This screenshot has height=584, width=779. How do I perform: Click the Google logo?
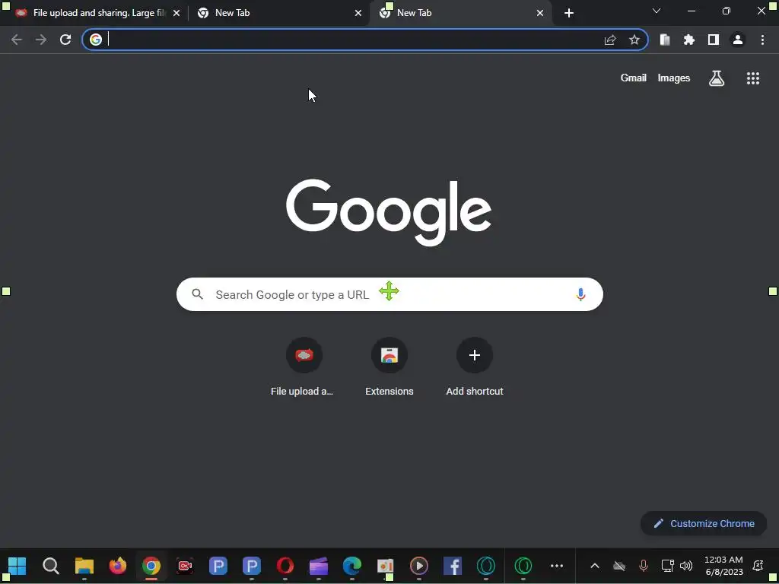click(389, 212)
